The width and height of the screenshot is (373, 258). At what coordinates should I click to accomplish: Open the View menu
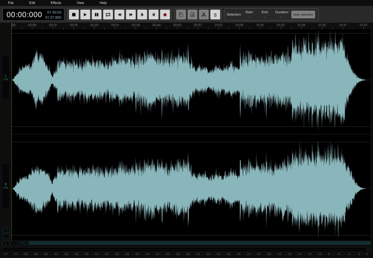(80, 3)
